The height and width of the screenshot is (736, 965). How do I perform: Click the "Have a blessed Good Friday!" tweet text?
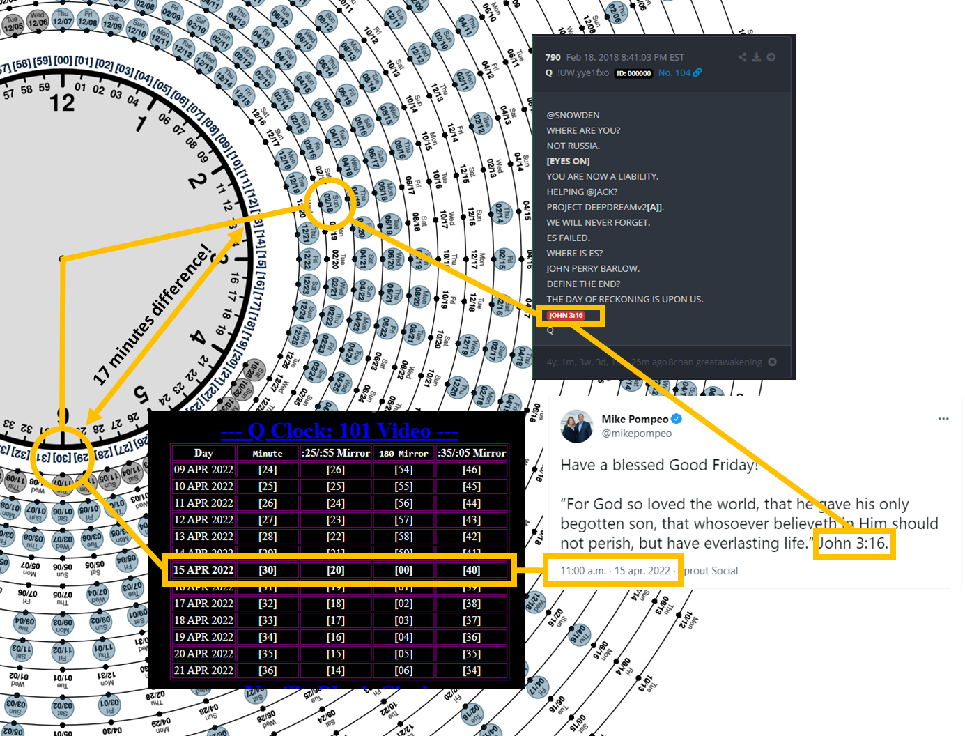[659, 465]
